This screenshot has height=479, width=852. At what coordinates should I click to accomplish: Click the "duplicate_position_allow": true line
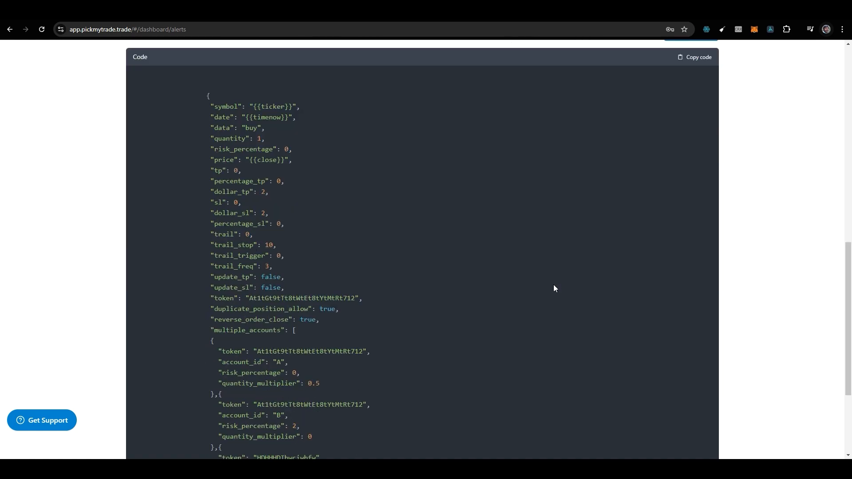coord(275,309)
